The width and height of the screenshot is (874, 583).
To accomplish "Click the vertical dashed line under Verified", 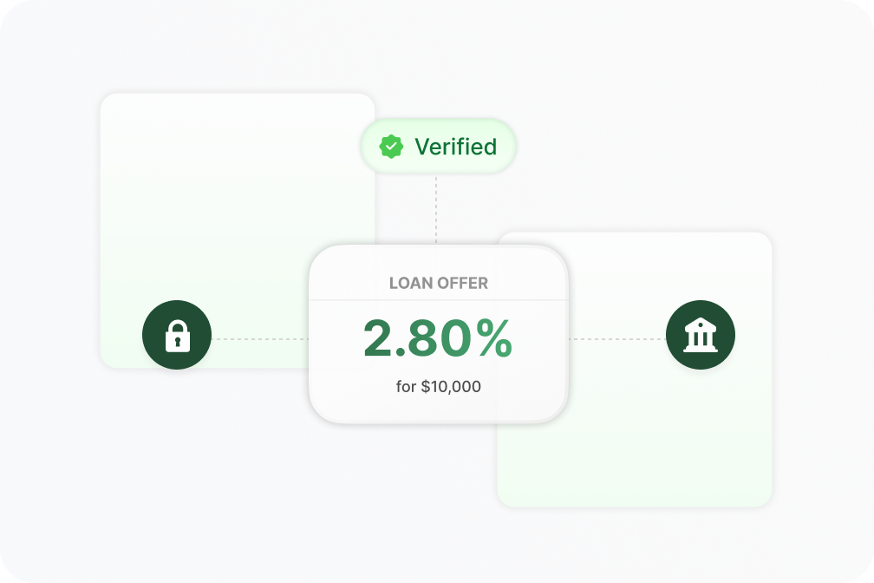I will click(x=436, y=208).
